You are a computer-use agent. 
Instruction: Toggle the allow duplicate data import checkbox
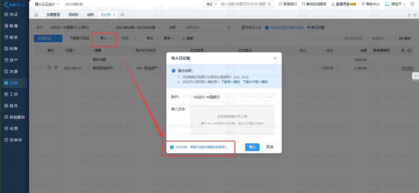tap(172, 147)
